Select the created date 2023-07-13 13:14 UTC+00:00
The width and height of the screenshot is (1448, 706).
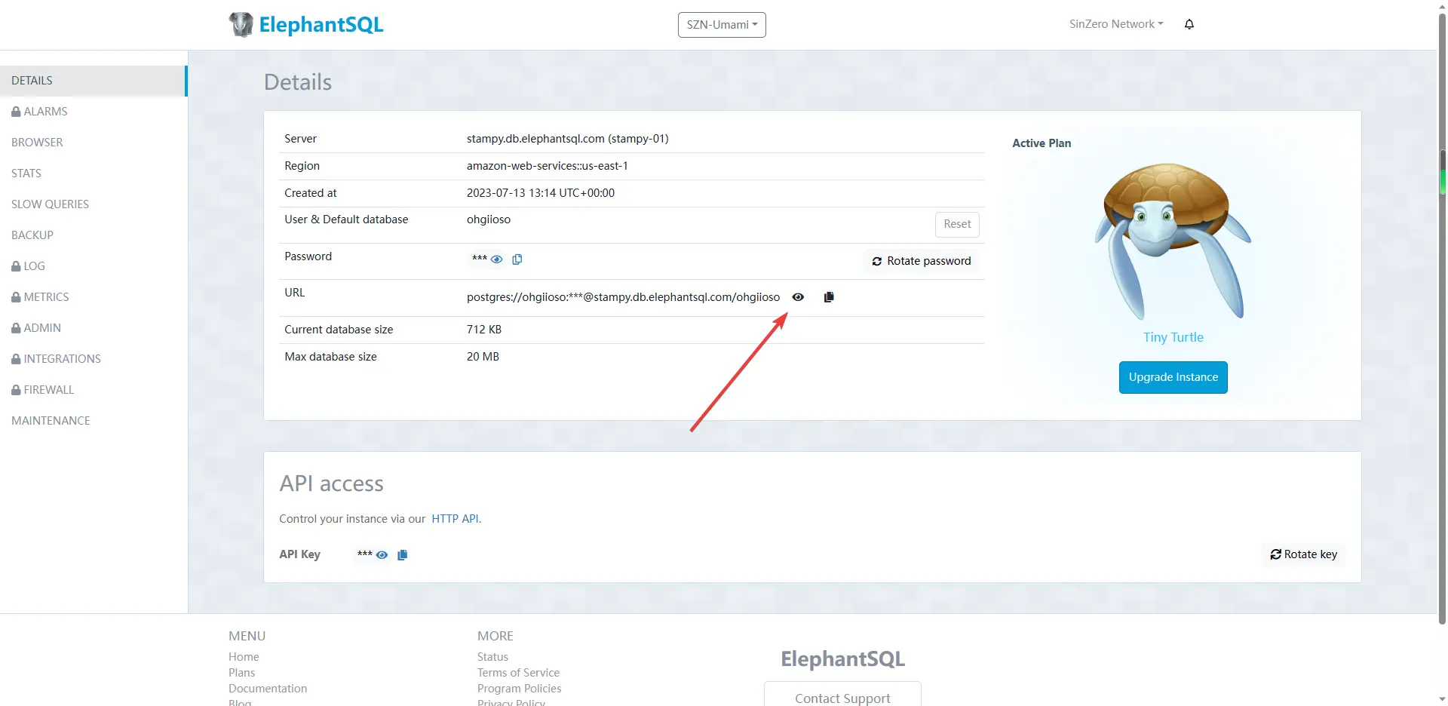click(x=540, y=193)
